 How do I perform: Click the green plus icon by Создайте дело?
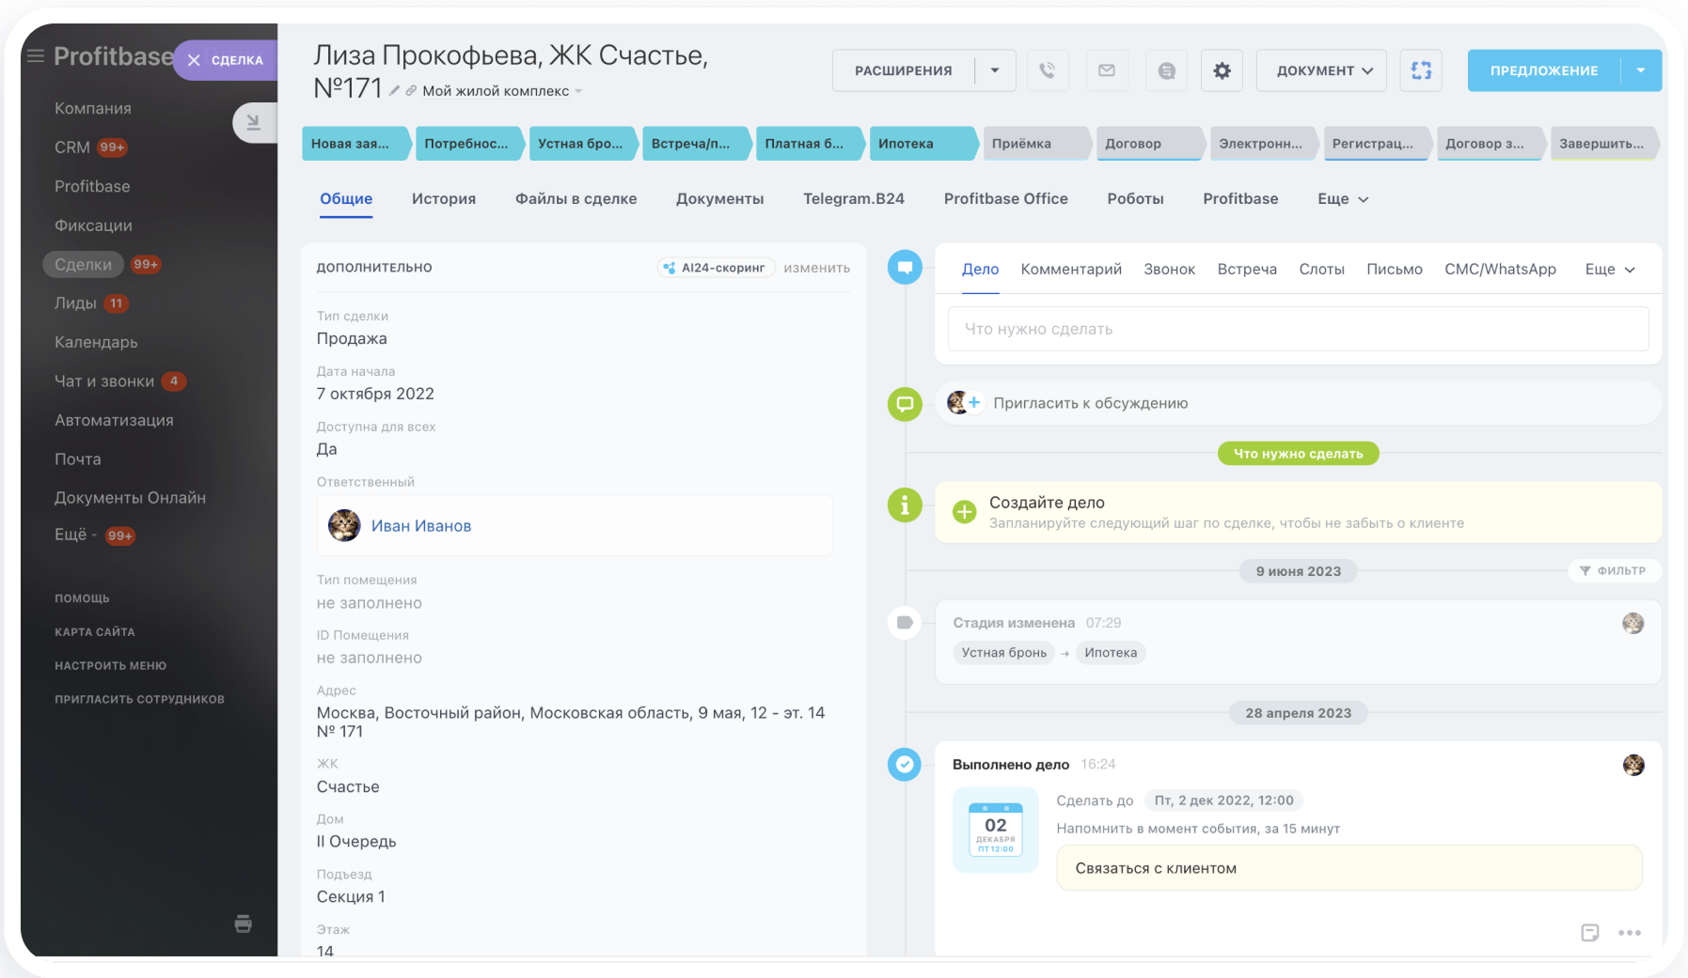[x=964, y=512]
